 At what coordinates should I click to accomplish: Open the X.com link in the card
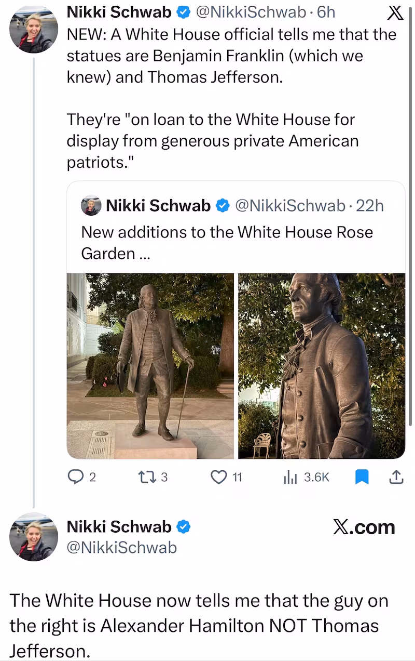pyautogui.click(x=365, y=527)
